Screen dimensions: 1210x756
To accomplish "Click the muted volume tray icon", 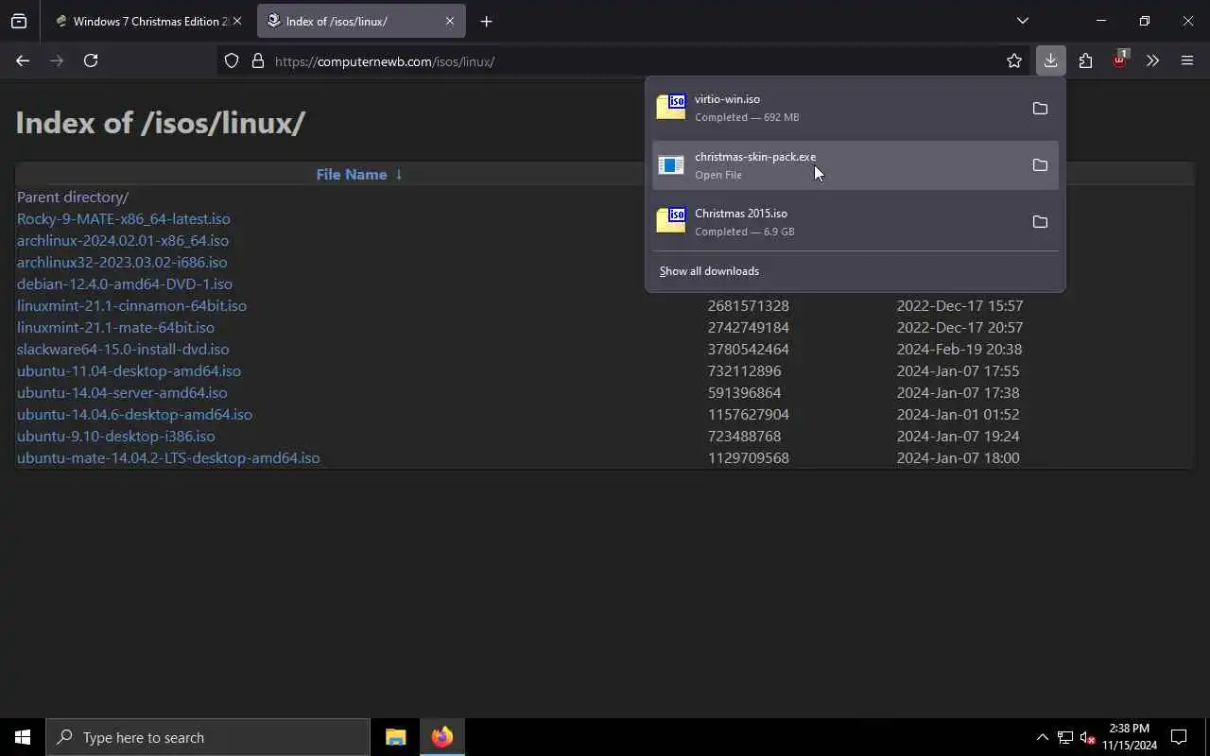I will 1087,737.
